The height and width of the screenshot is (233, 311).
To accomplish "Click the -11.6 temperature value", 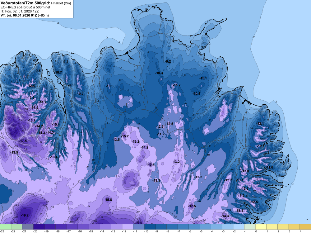I will pos(270,168).
